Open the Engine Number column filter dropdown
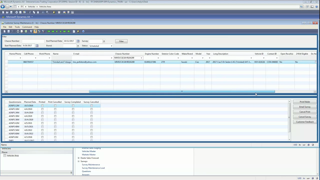The width and height of the screenshot is (320, 180). (x=158, y=58)
